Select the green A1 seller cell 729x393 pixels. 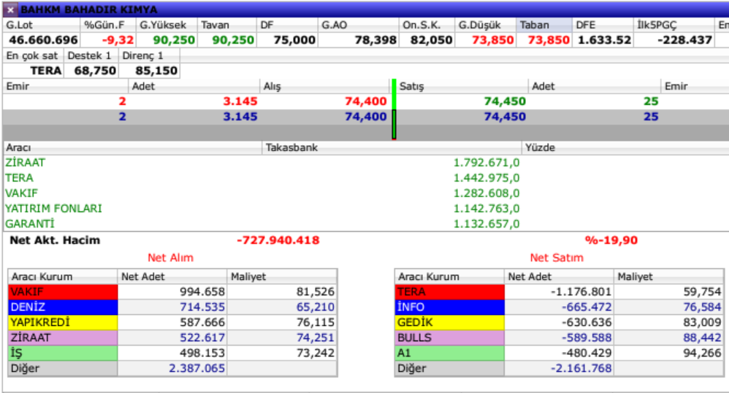point(449,353)
